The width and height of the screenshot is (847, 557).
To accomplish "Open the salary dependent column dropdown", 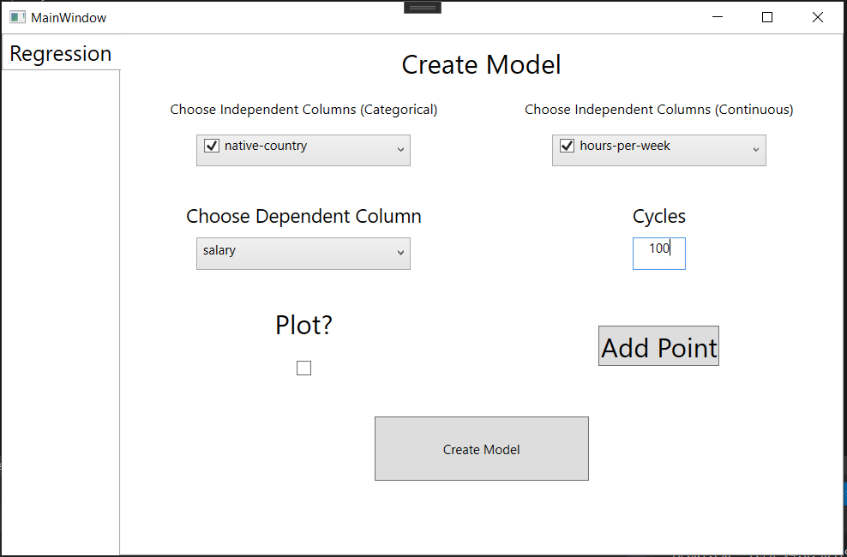I will pyautogui.click(x=303, y=254).
